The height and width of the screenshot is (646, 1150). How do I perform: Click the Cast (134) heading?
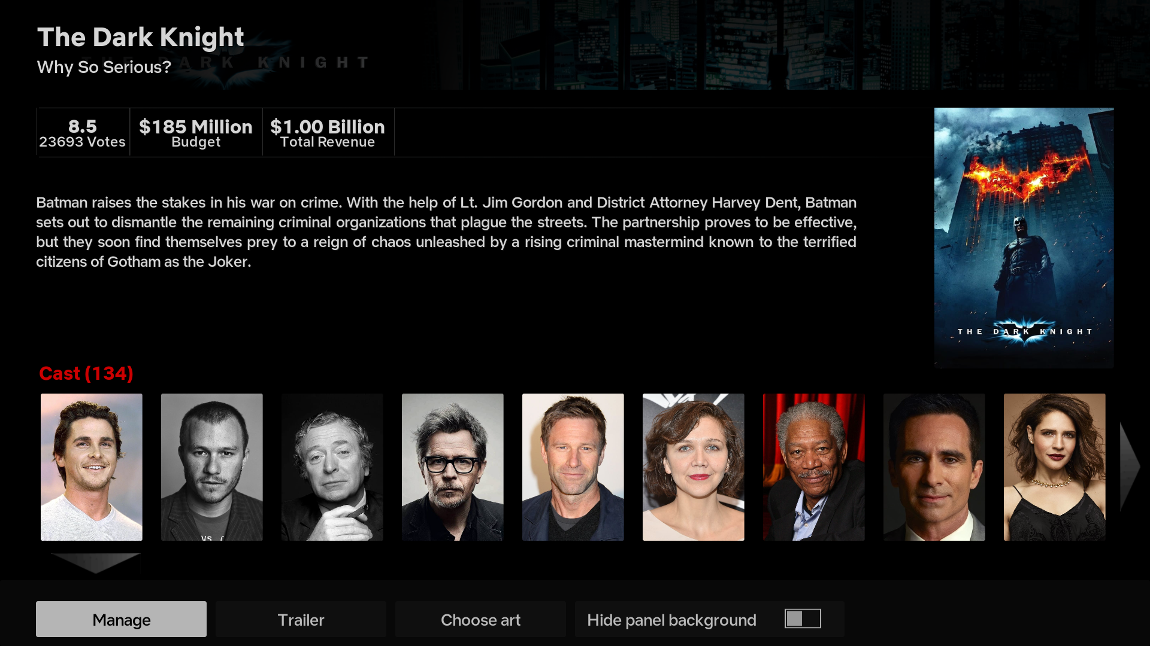[86, 373]
